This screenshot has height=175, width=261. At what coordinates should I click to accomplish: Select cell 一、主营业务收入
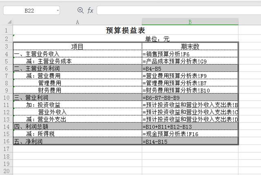tap(77, 54)
